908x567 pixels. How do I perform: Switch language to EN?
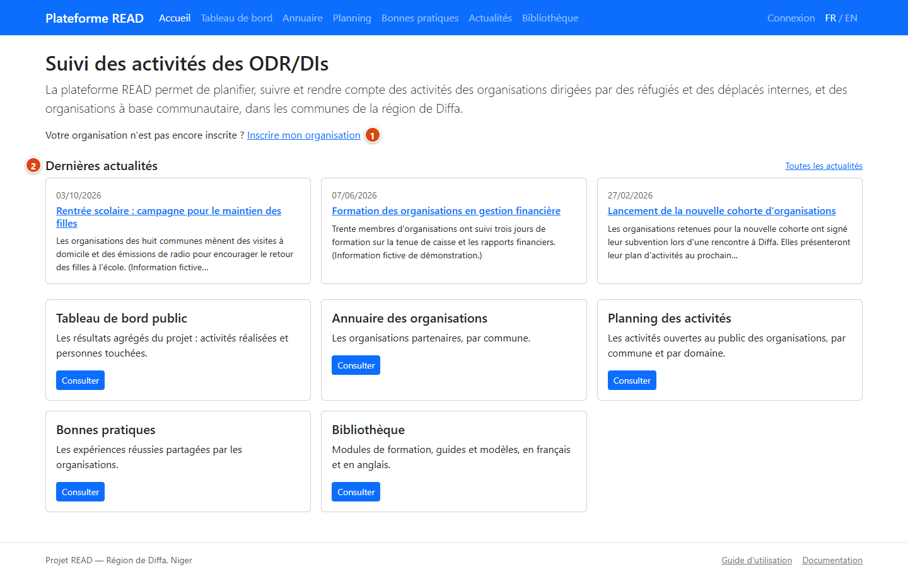851,18
